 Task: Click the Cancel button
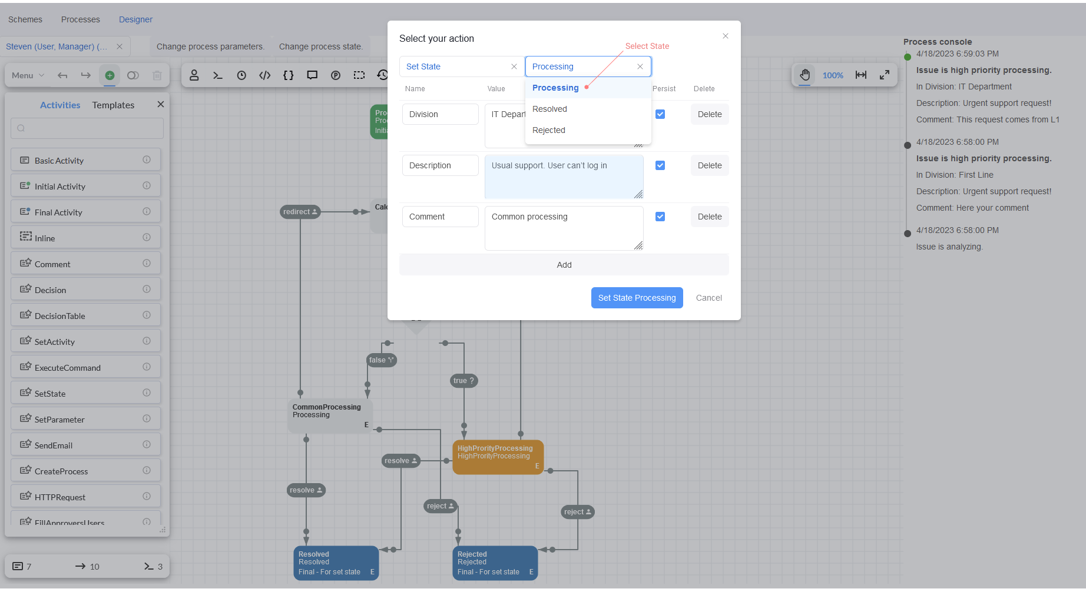click(x=709, y=298)
